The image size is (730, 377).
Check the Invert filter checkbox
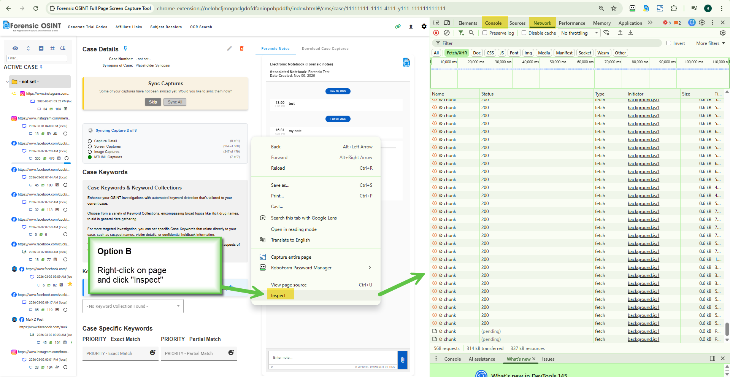[x=669, y=43]
